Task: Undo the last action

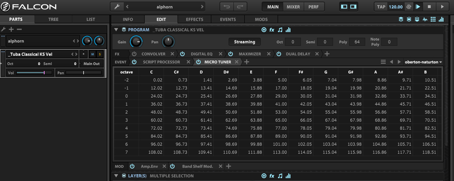Action: point(226,7)
